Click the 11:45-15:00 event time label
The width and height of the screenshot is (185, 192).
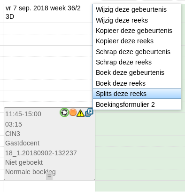[x=23, y=114]
